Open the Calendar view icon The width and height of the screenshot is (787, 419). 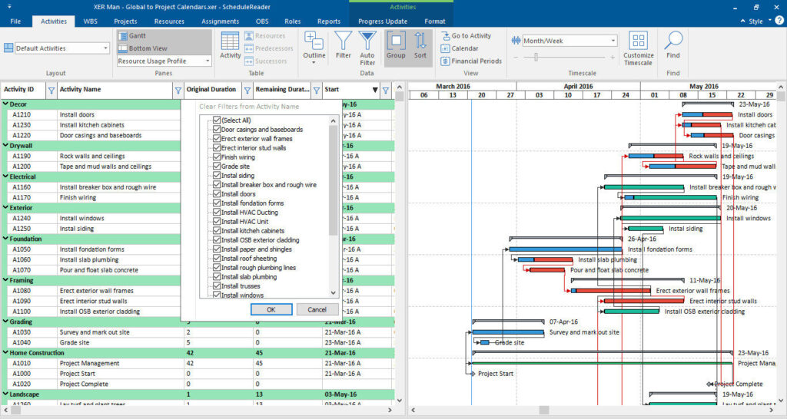click(x=445, y=48)
